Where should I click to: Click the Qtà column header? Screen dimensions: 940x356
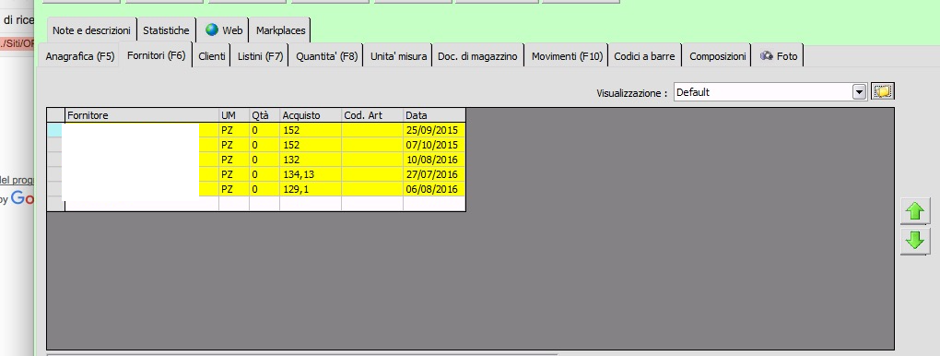(264, 115)
